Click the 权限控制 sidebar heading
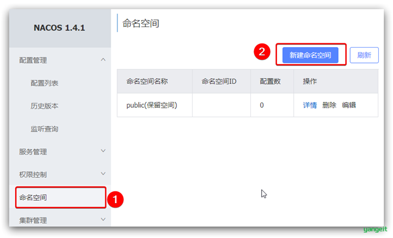This screenshot has width=393, height=238. point(33,175)
